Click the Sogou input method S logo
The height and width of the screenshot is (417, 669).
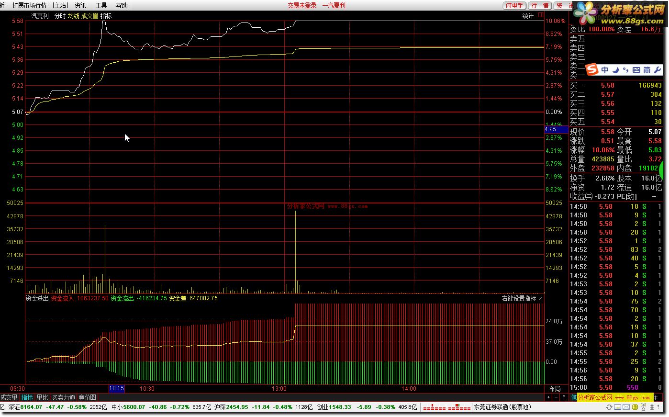click(x=592, y=70)
